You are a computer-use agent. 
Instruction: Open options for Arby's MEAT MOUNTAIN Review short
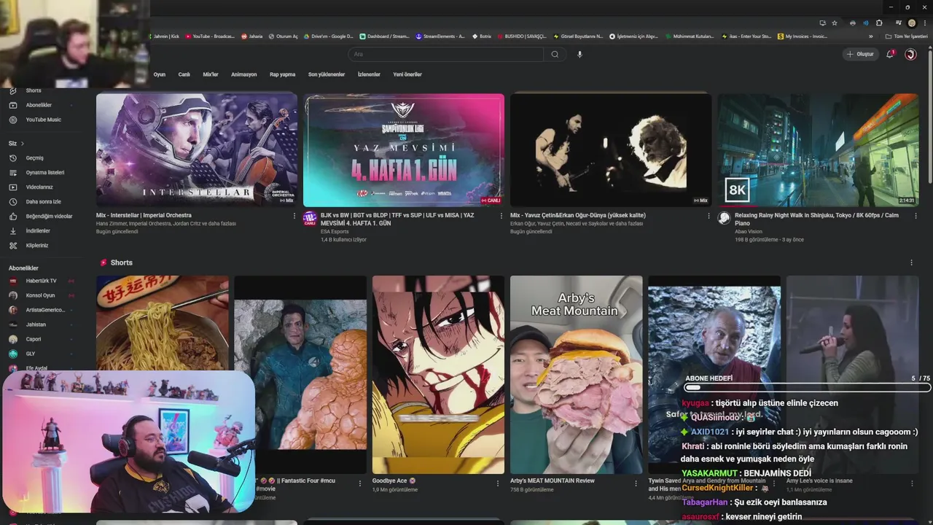636,483
